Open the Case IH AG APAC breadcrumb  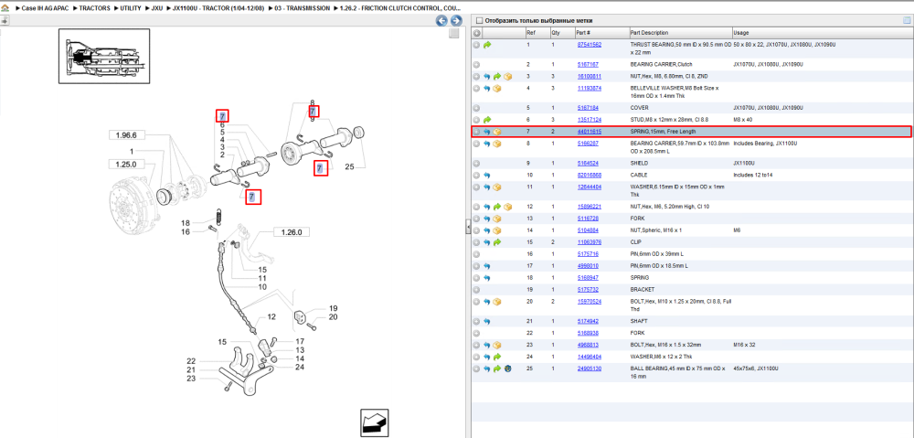click(x=45, y=9)
